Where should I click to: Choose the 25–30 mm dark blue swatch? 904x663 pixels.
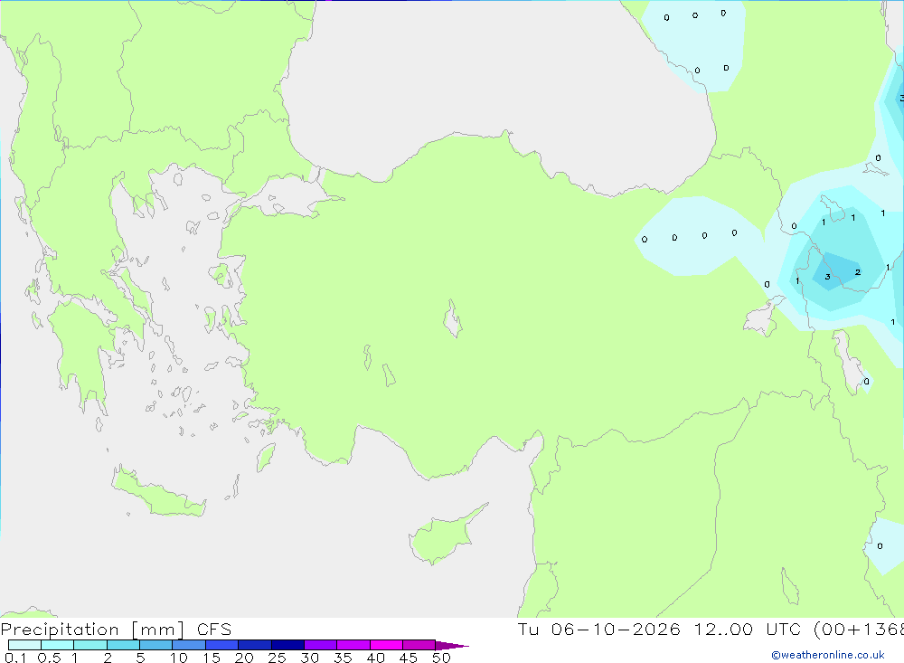pyautogui.click(x=287, y=645)
